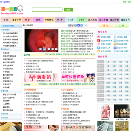Screen dimensions: 131x131
Task: Open the 产后恢复 navigation tab
Action: (x=49, y=20)
